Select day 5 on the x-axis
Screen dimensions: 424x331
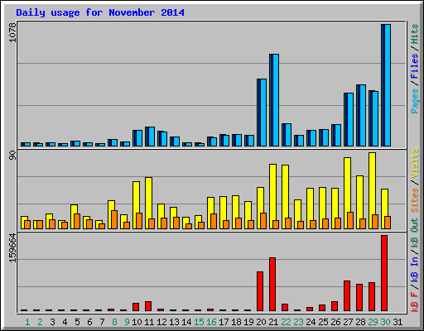[x=77, y=322]
